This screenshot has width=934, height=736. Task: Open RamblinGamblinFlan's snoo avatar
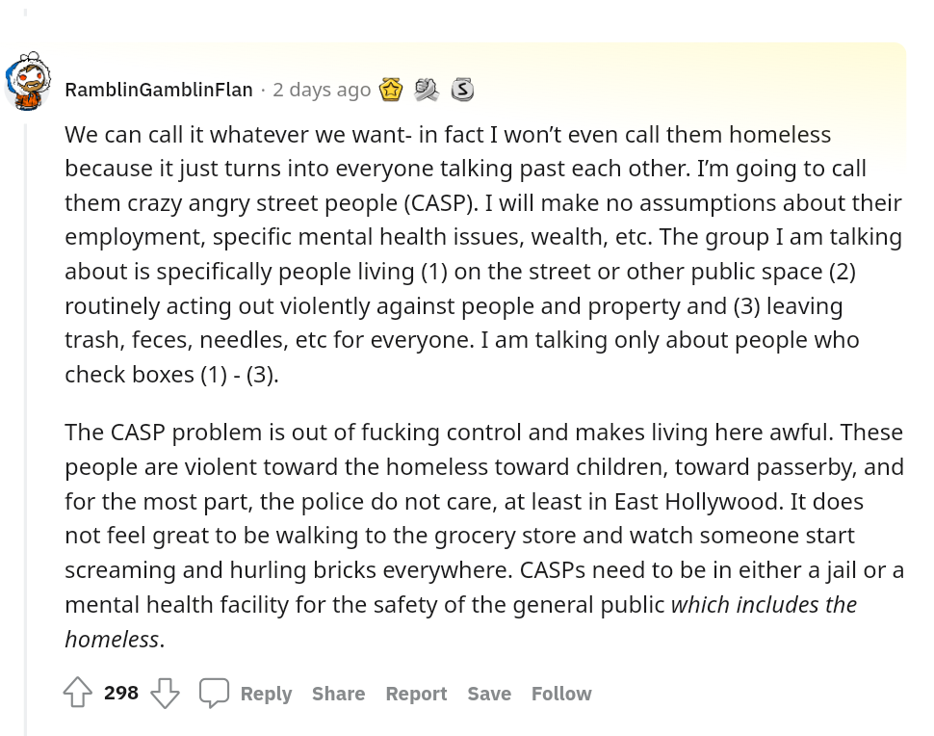[28, 82]
